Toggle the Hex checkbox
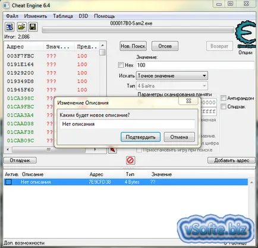The image size is (258, 248). (x=121, y=65)
